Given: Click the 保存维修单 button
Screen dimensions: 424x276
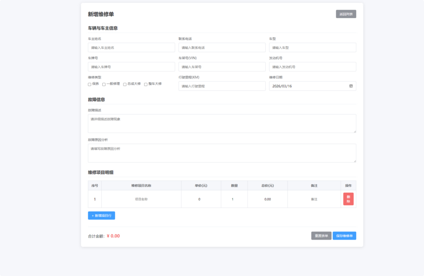Looking at the screenshot, I should [344, 236].
